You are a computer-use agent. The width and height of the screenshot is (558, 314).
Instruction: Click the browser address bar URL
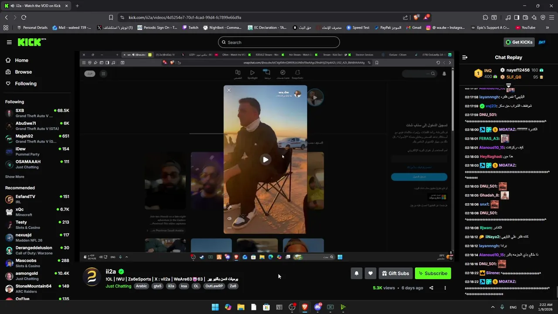185,17
